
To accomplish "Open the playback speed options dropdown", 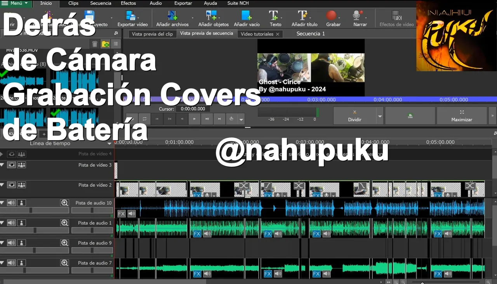I will coord(241,119).
